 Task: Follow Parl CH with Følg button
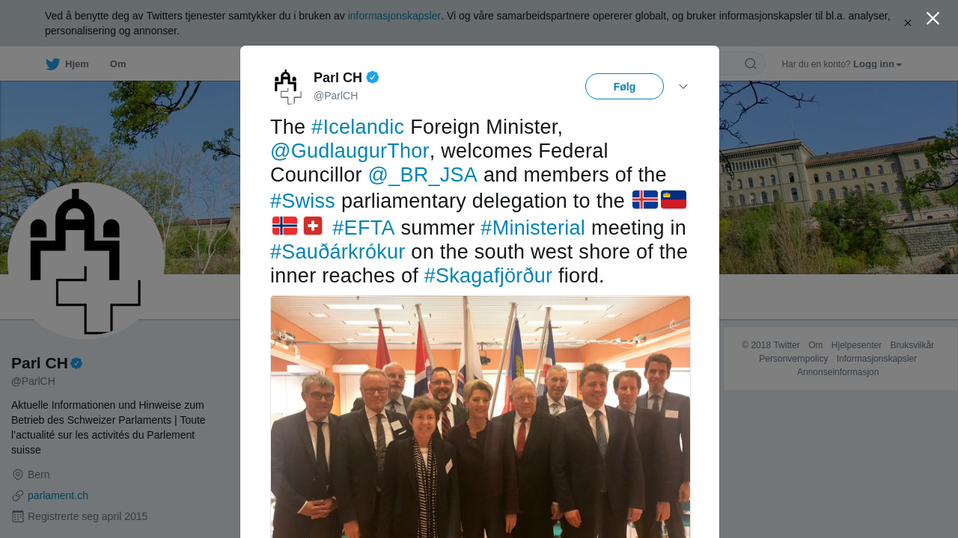624,87
